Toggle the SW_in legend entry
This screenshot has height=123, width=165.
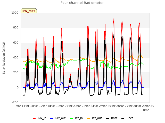(x=39, y=118)
